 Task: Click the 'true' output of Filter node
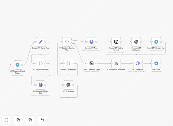pyautogui.click(x=71, y=40)
